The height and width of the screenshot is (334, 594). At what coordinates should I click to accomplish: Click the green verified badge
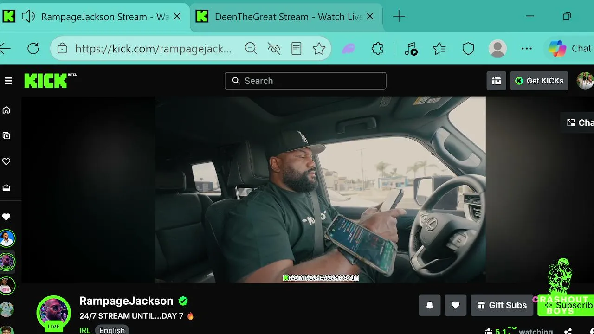(183, 301)
